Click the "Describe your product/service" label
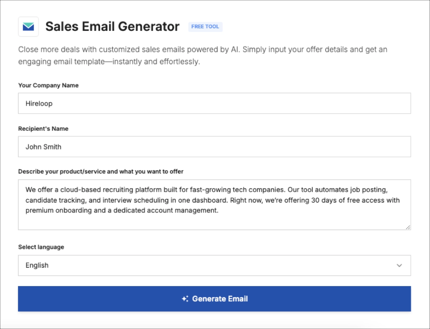Image resolution: width=430 pixels, height=329 pixels. (101, 171)
